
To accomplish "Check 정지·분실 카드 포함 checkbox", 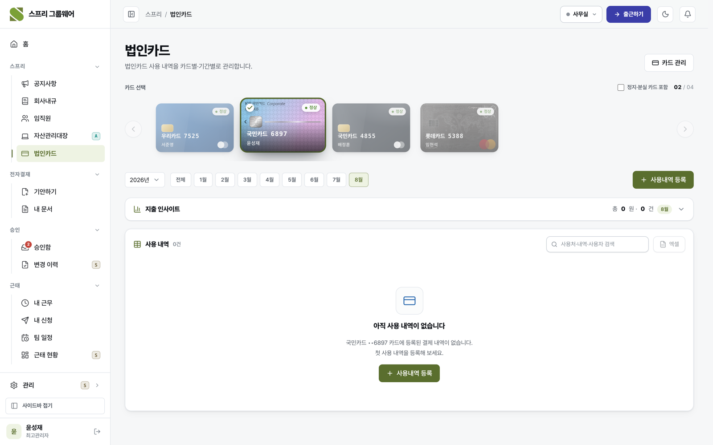I will point(621,87).
